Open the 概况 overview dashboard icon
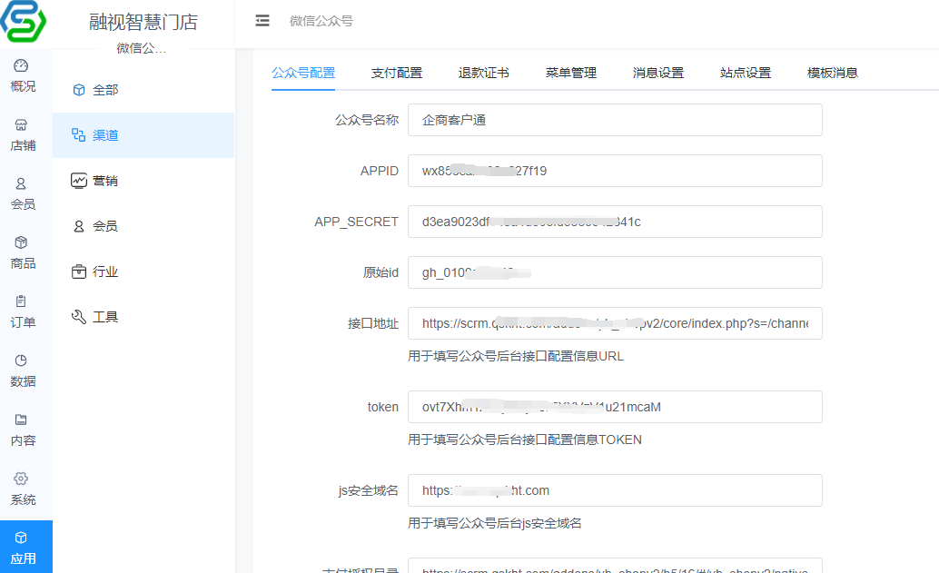 [21, 66]
